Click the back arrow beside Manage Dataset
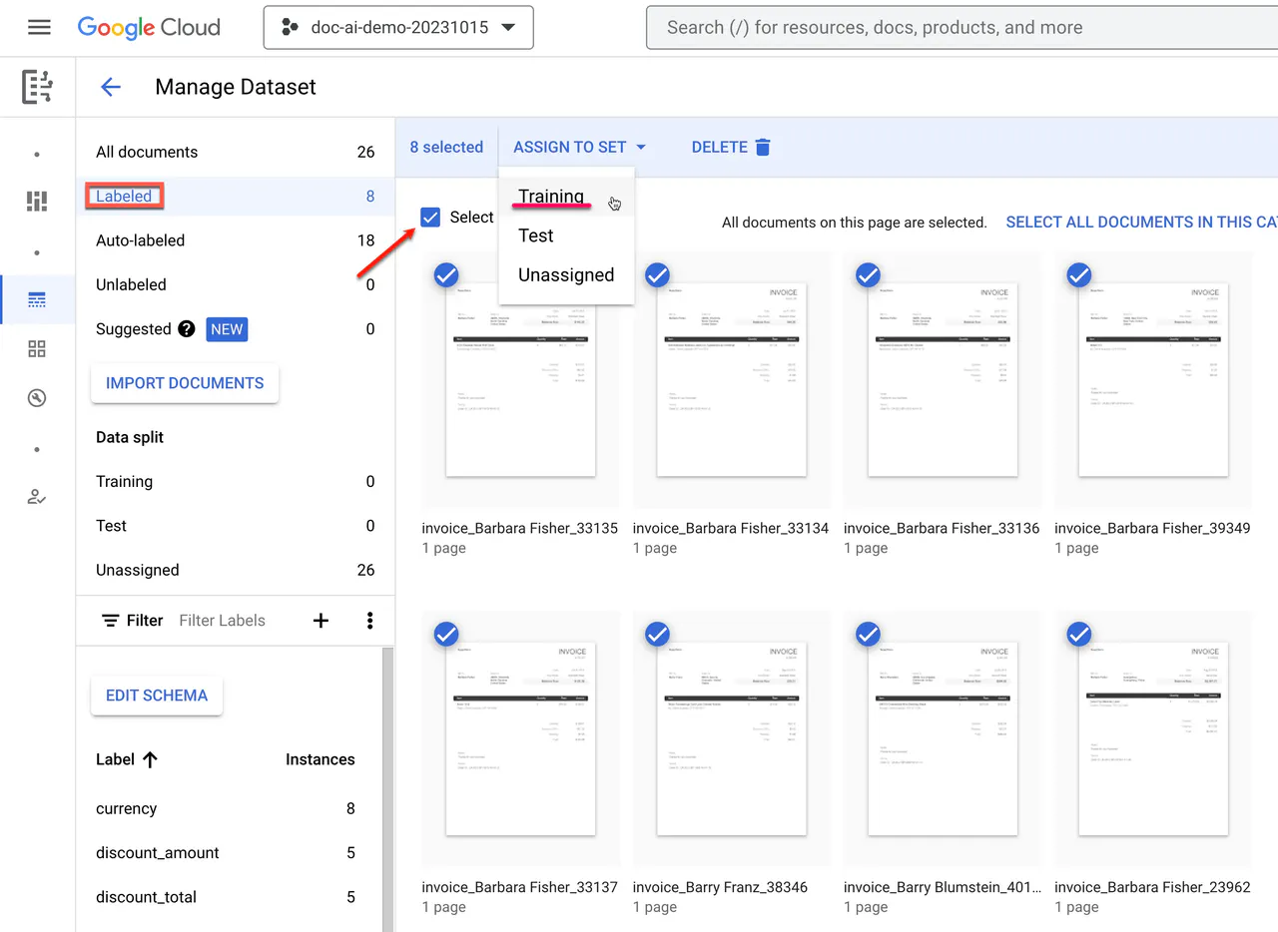Screen dimensions: 1278x932 [x=110, y=87]
